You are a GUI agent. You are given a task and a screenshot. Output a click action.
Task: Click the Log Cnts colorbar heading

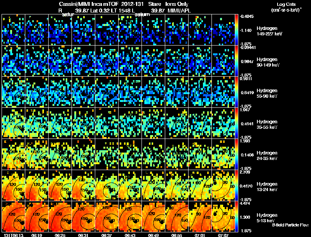click(286, 4)
